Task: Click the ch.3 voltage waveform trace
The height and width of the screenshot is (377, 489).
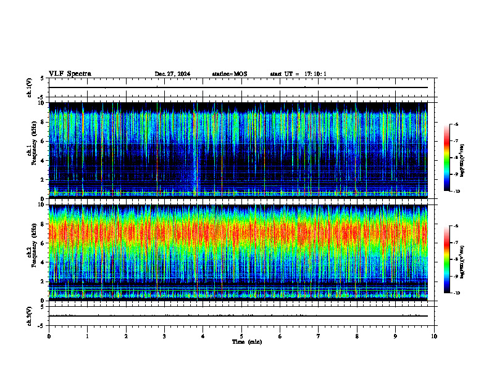Action: click(x=238, y=316)
